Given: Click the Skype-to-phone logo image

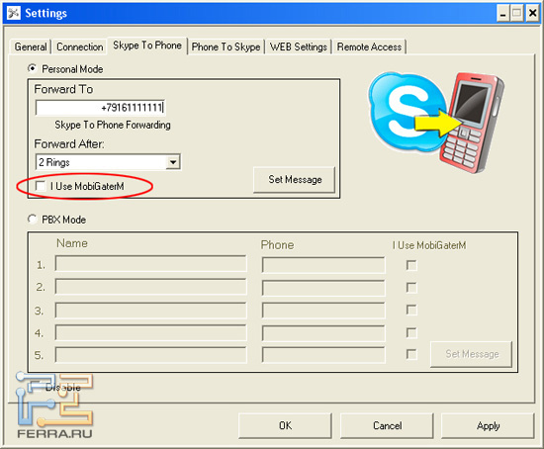Looking at the screenshot, I should pos(436,123).
